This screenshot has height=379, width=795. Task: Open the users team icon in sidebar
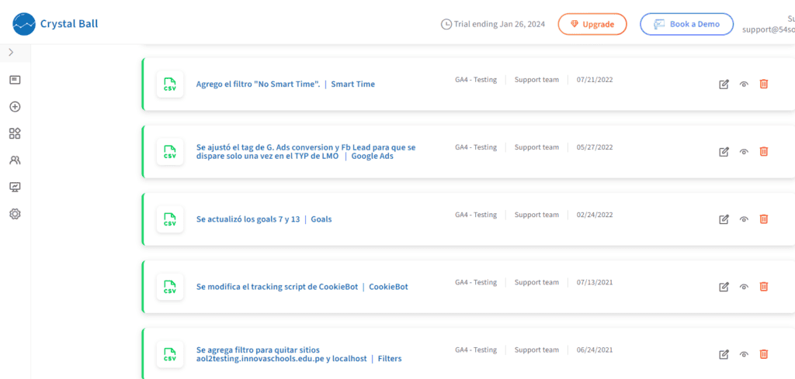(x=15, y=160)
